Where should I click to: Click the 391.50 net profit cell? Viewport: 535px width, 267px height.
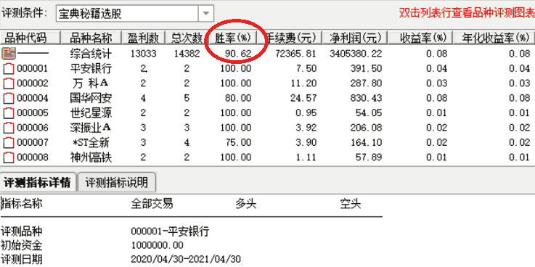366,69
